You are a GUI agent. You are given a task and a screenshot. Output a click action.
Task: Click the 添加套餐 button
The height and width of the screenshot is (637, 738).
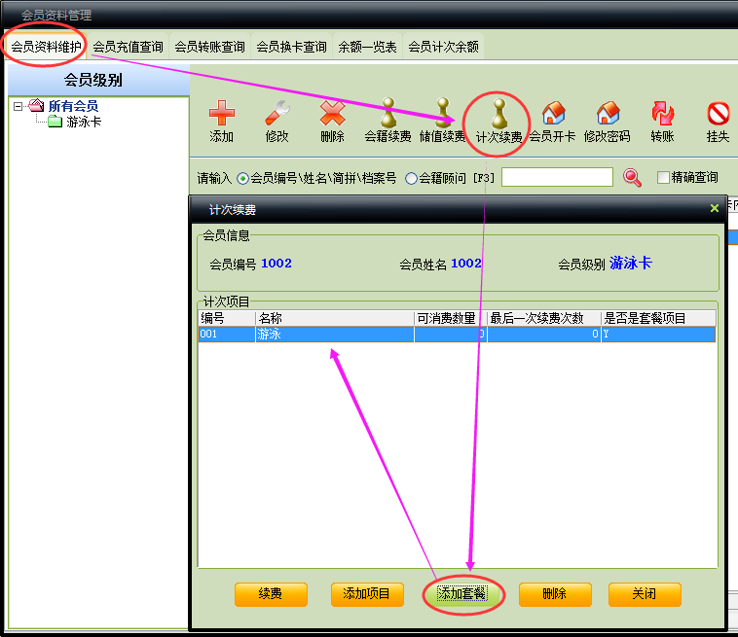[x=461, y=594]
